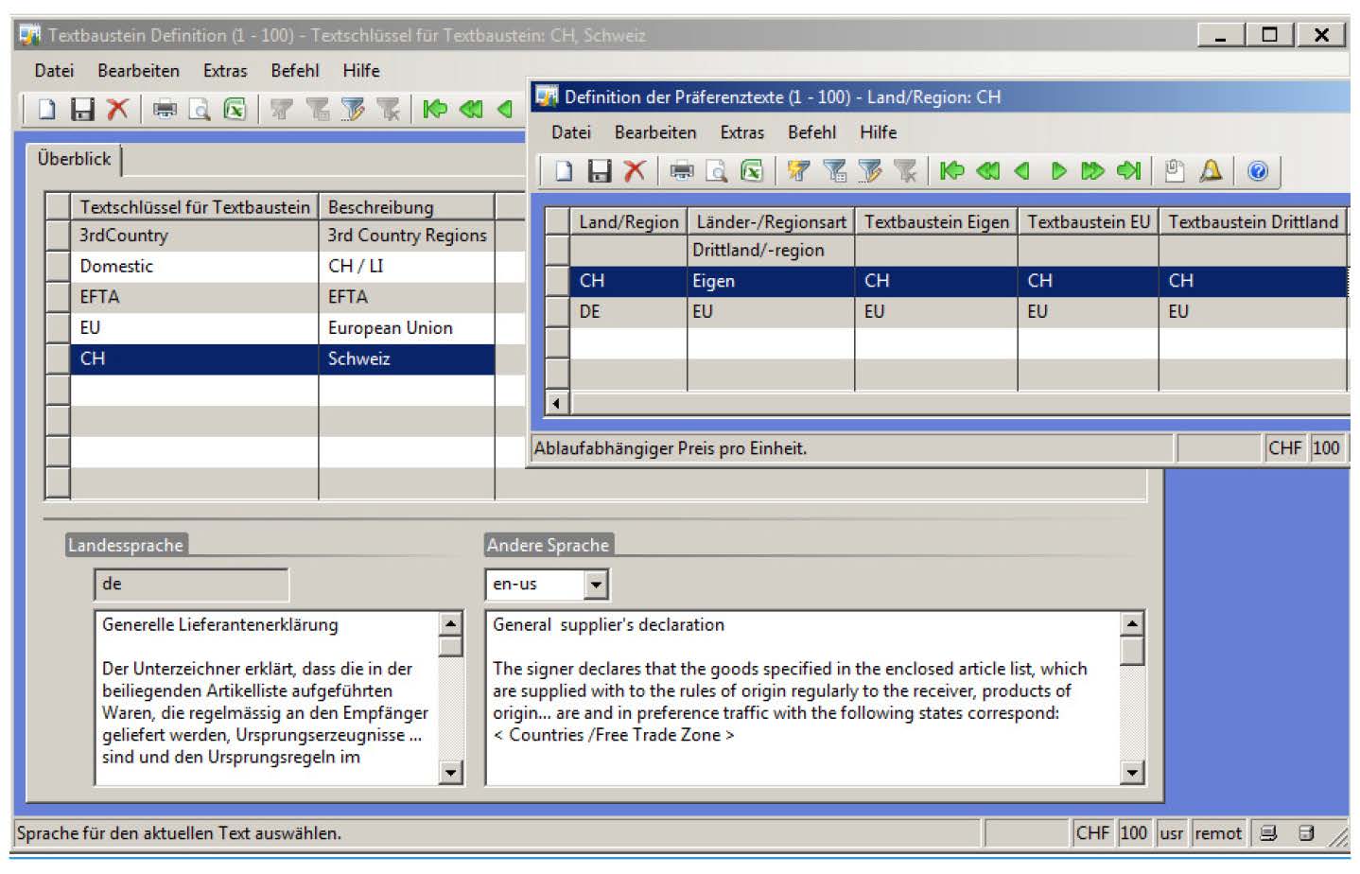Export to Excel in Präferenztexte window

tap(752, 170)
